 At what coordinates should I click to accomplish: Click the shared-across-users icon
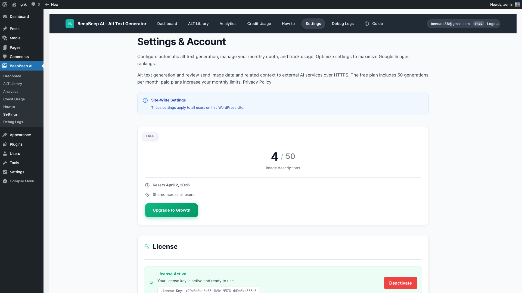coord(147,195)
